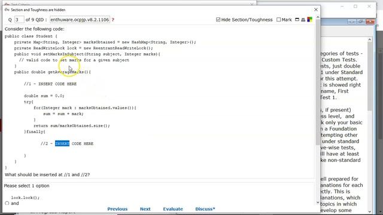Check the Mark checkbox

tap(278, 20)
